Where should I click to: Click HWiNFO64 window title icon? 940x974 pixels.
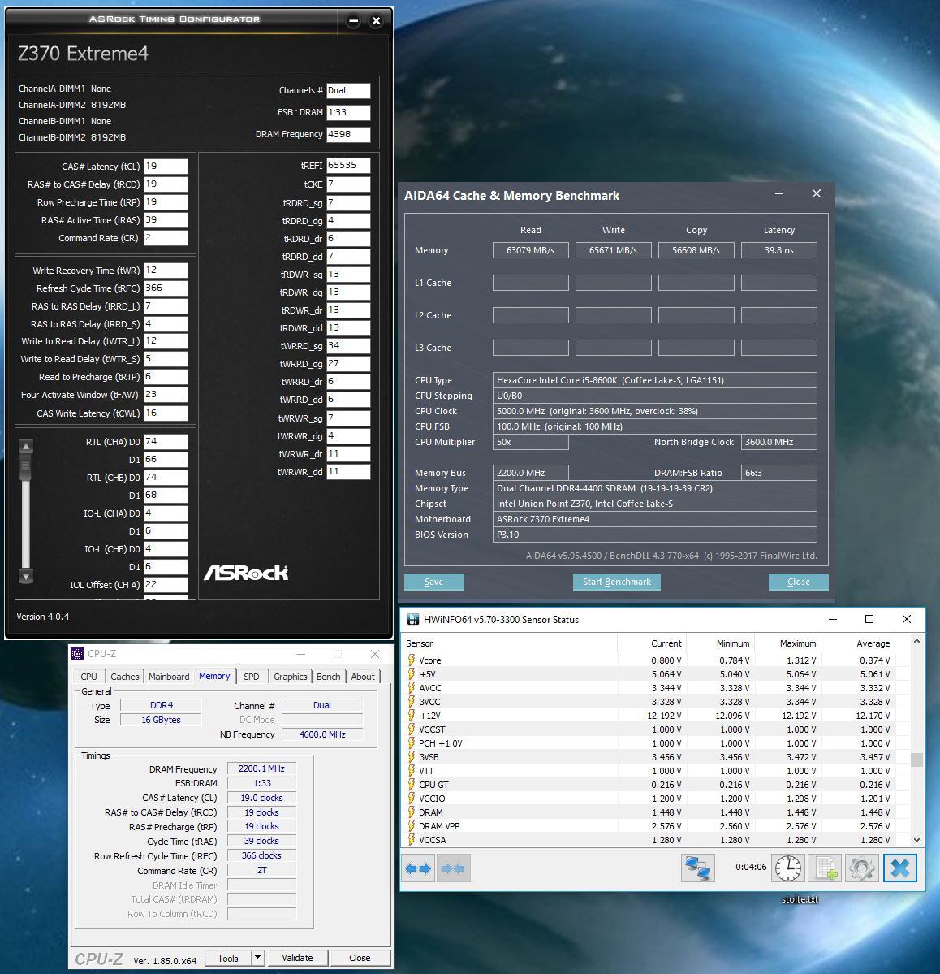(x=413, y=619)
